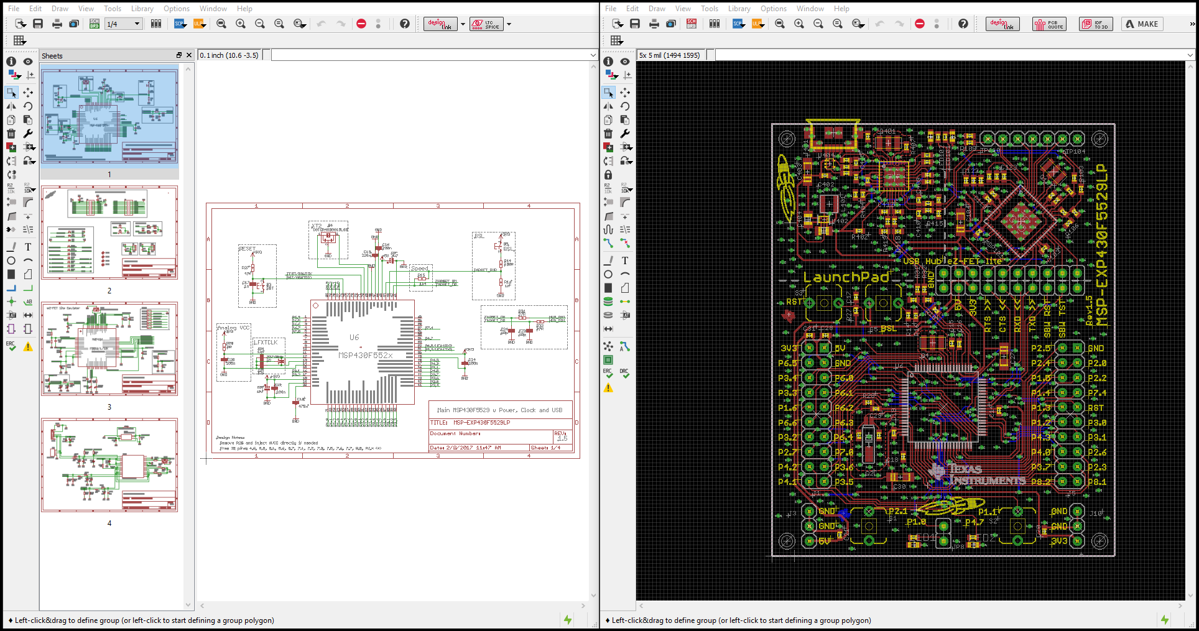Viewport: 1199px width, 631px height.
Task: Toggle the Show tool eye icon in schematic editor
Action: [28, 62]
